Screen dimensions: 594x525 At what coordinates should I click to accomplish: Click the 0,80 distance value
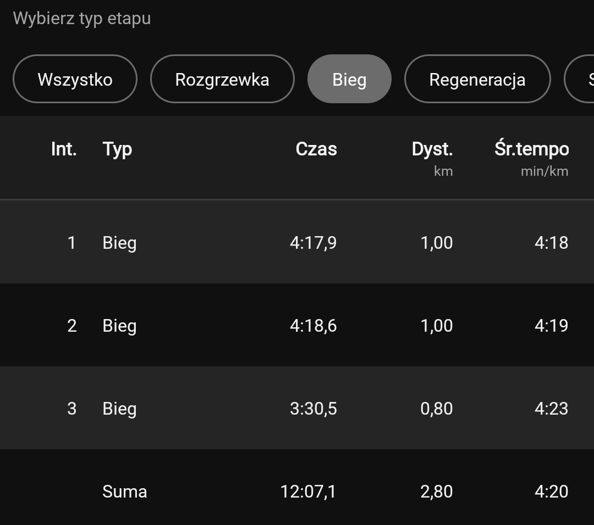[x=436, y=409]
